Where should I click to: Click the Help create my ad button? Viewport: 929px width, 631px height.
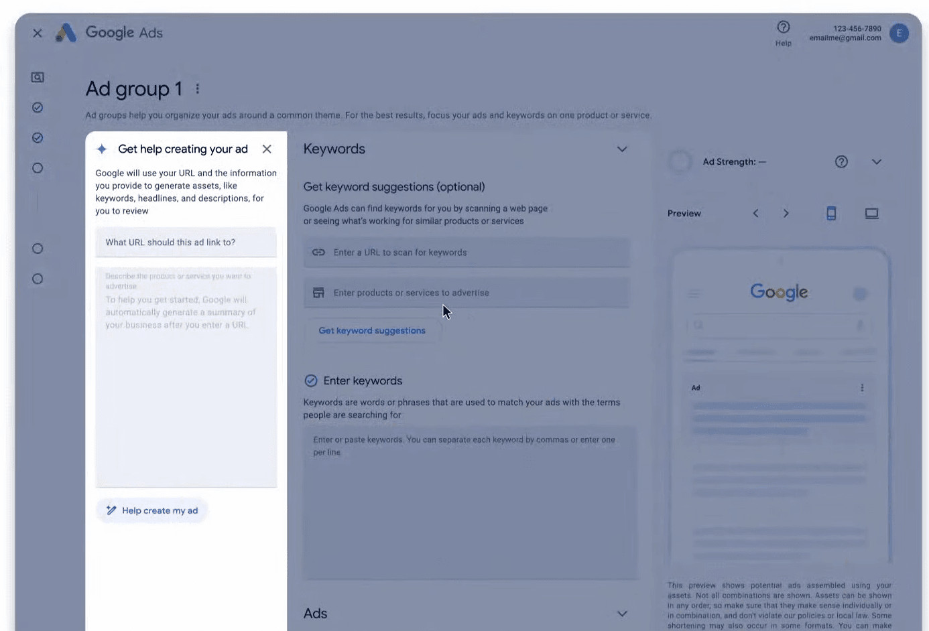point(151,510)
